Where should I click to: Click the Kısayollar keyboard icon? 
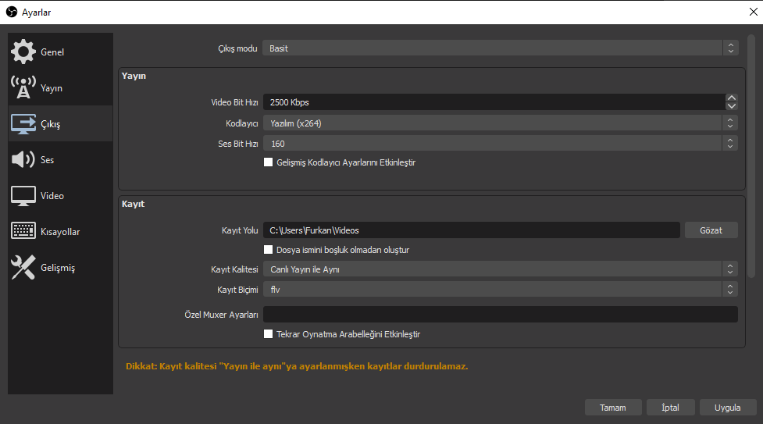23,231
